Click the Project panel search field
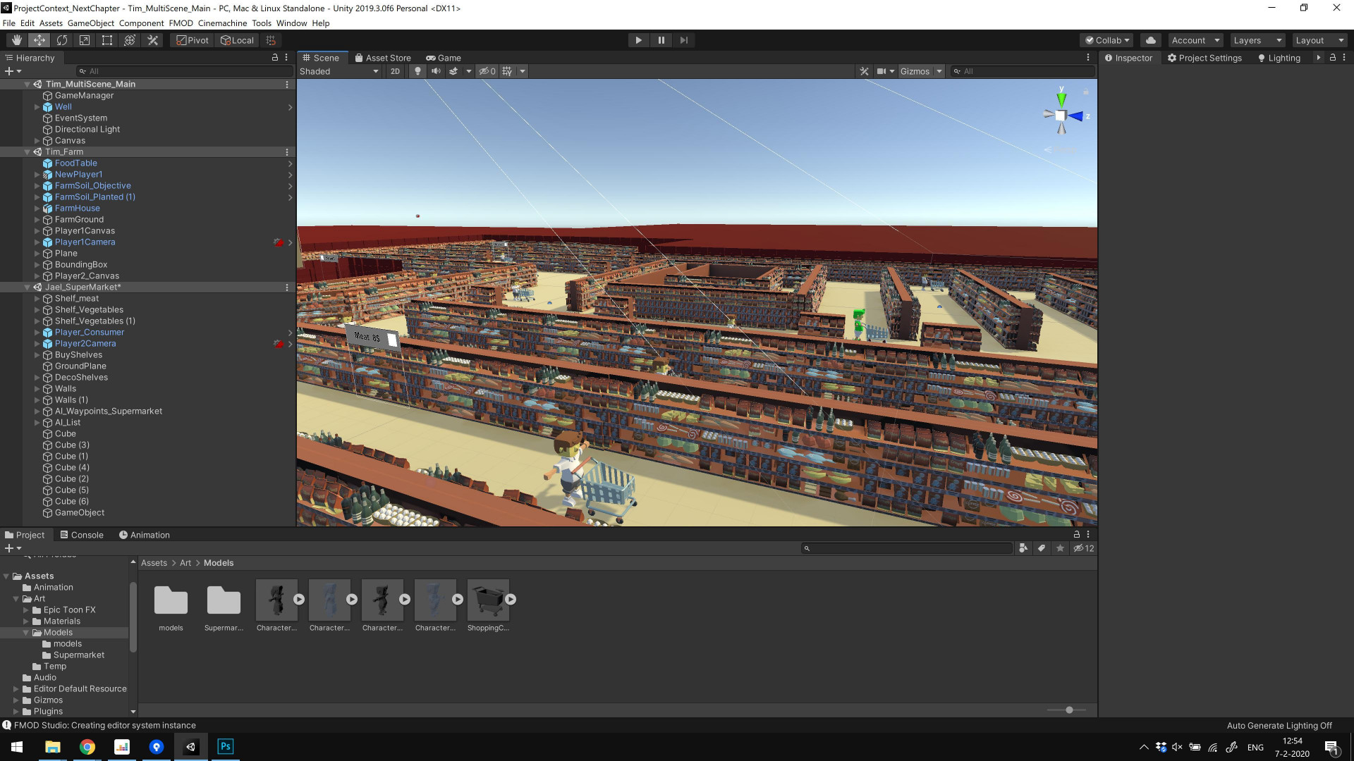 click(x=907, y=548)
